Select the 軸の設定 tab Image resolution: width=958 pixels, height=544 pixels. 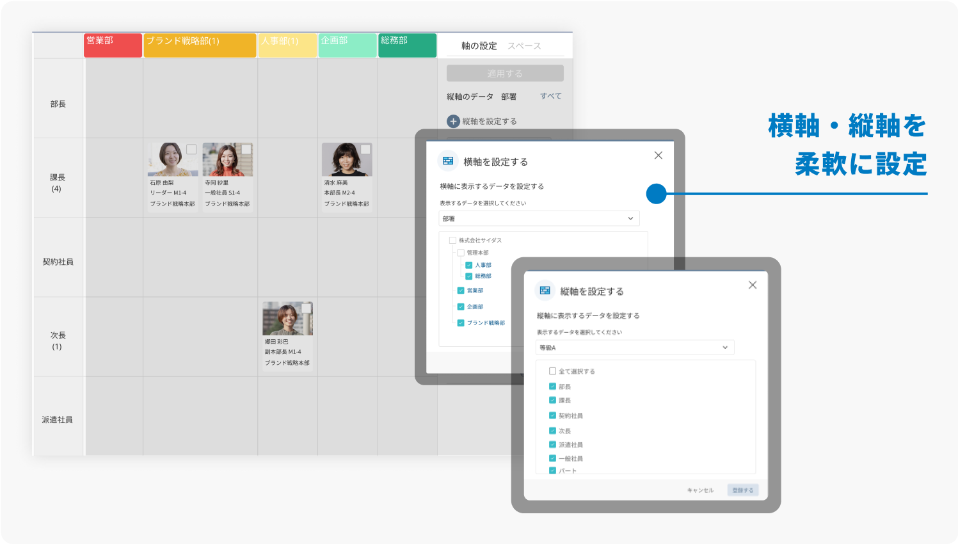[479, 46]
